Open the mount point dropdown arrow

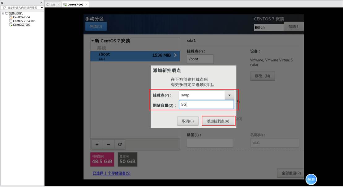[229, 95]
